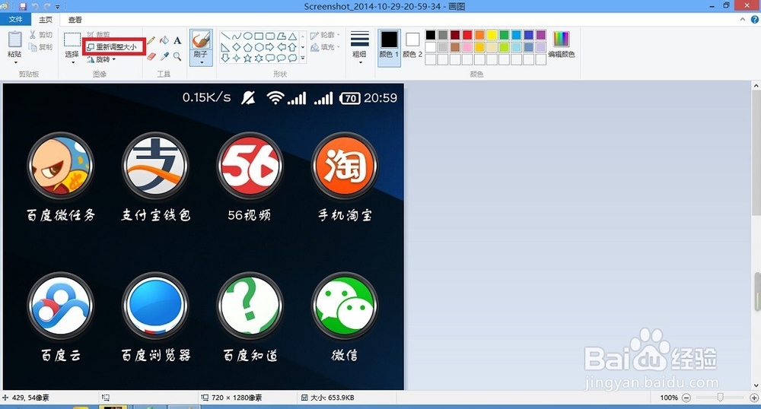This screenshot has width=761, height=409.
Task: Select the Pencil tool
Action: 151,40
